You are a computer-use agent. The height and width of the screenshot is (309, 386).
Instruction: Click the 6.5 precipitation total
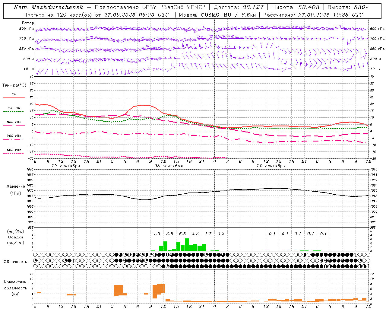(x=182, y=234)
